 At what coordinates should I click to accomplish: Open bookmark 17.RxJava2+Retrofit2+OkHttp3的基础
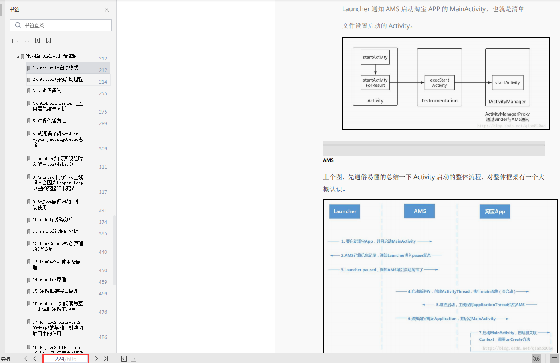(x=58, y=328)
